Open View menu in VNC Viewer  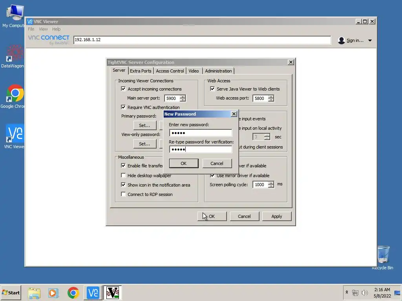43,29
